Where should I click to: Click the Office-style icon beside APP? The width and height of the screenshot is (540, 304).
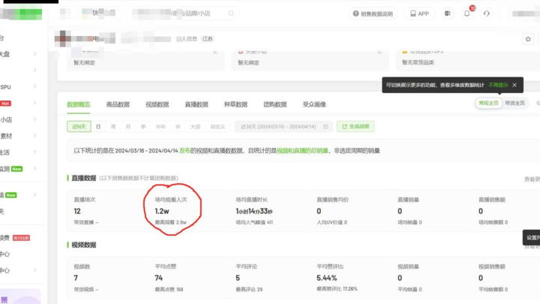[448, 14]
